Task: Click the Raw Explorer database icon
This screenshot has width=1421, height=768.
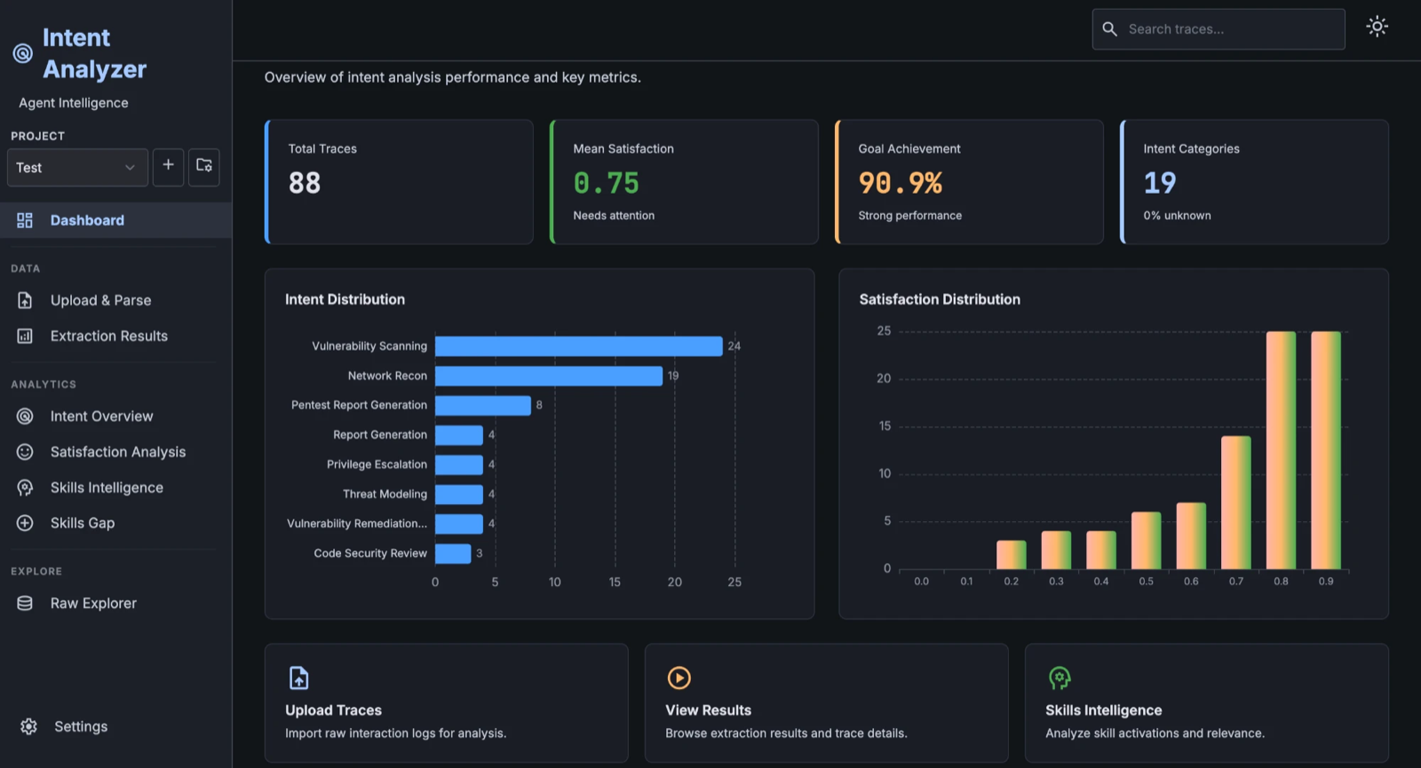Action: tap(25, 603)
